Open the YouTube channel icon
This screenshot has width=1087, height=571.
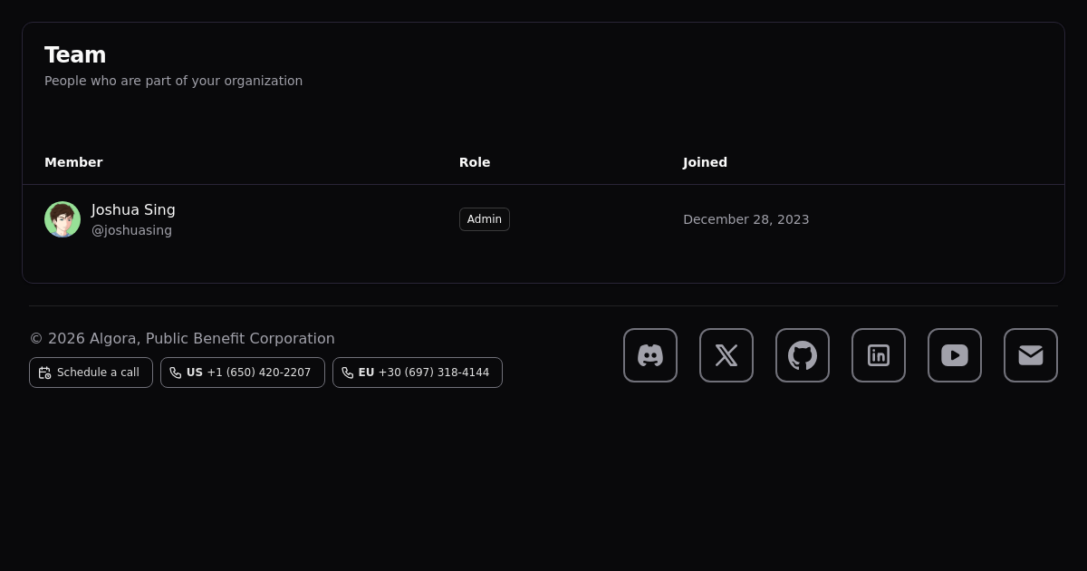point(955,355)
